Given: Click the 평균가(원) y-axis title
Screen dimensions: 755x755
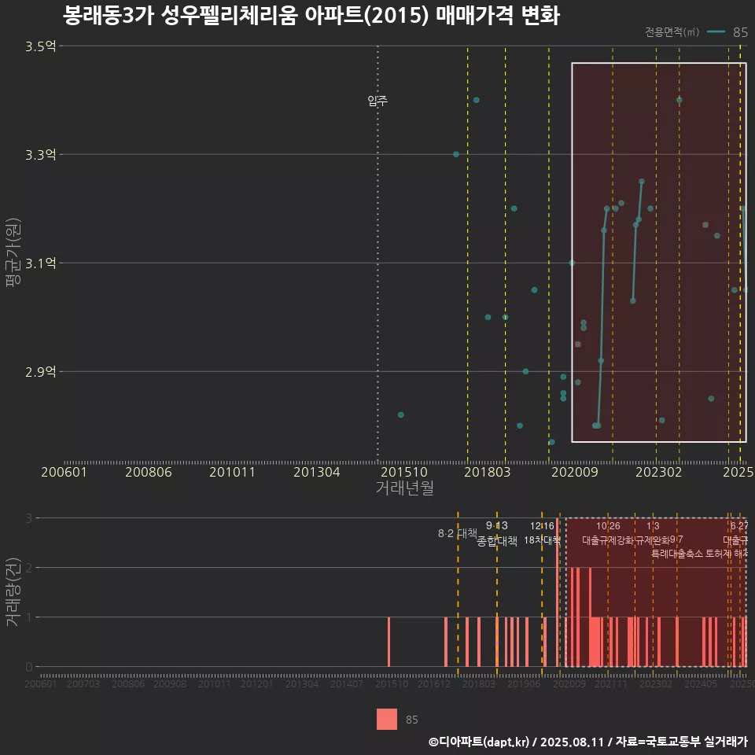Looking at the screenshot, I should pos(13,252).
